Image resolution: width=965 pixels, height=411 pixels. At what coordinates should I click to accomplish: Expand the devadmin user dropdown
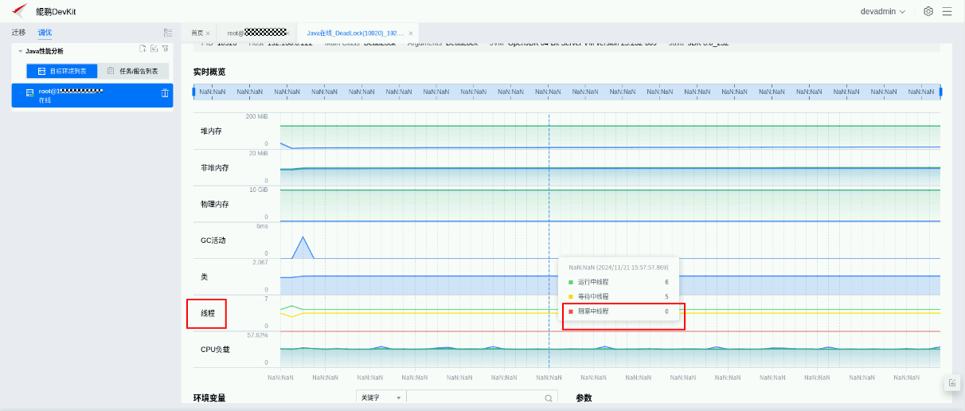(x=882, y=11)
